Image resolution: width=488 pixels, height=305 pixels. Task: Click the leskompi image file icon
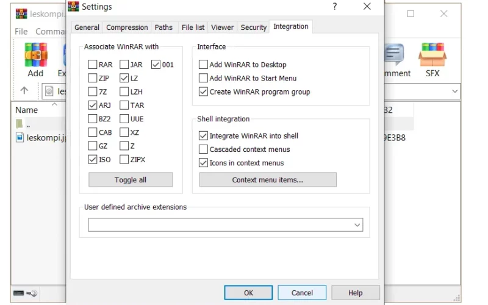(x=20, y=137)
